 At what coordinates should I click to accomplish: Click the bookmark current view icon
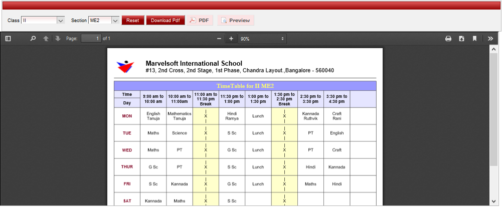point(474,39)
